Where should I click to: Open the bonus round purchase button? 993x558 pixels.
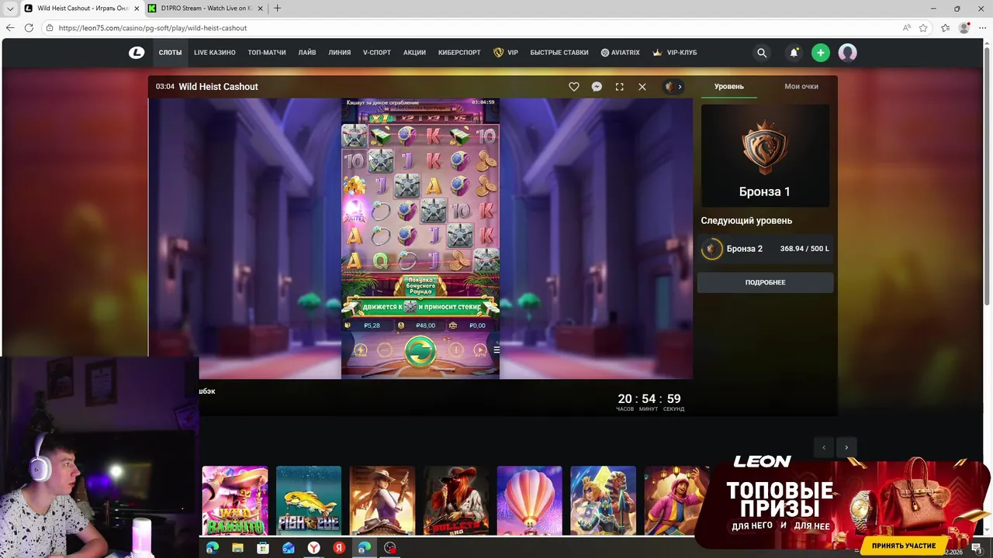420,285
